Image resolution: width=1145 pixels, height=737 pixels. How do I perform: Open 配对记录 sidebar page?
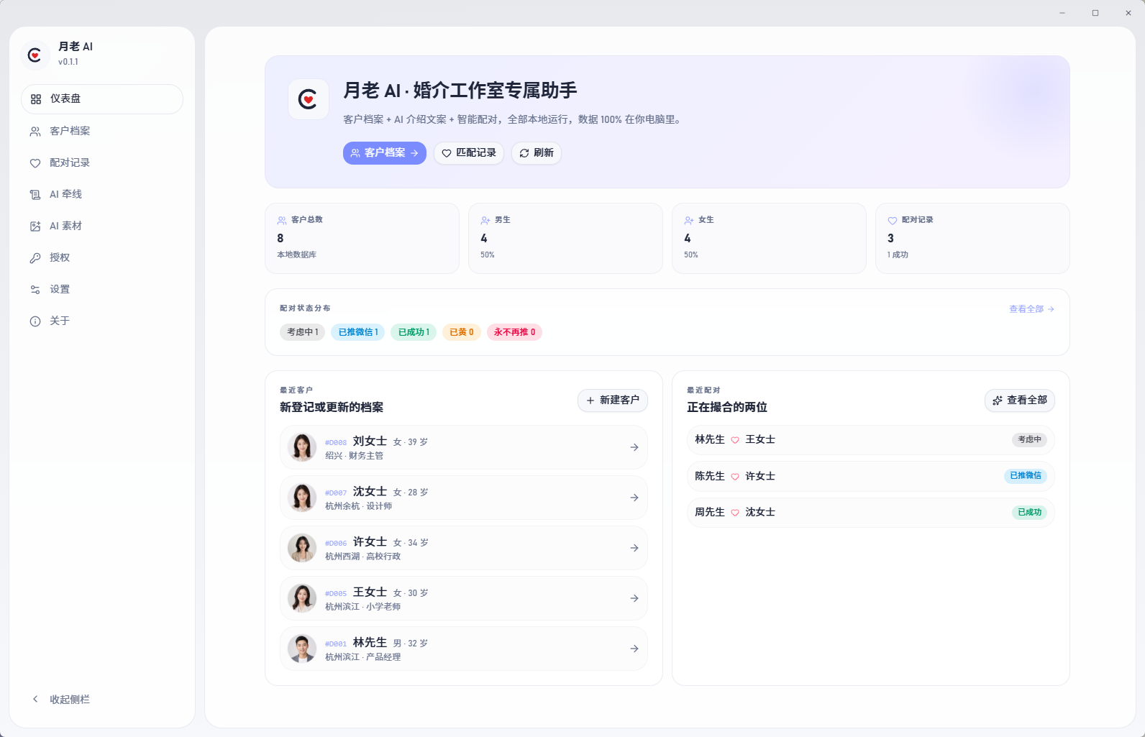point(102,162)
